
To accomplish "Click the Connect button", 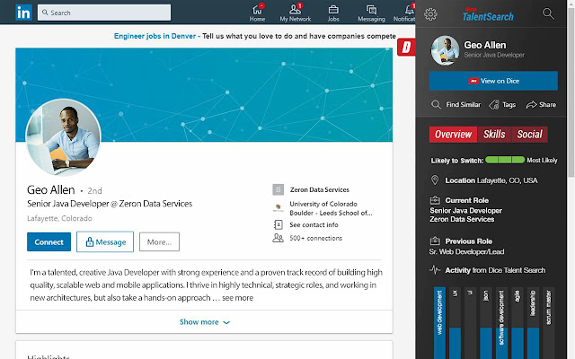I will pos(49,241).
